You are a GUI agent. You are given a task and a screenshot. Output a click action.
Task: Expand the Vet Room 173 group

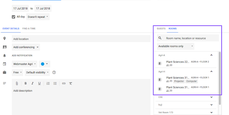click(x=211, y=113)
